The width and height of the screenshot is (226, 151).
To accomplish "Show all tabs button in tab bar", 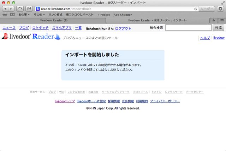I will click(222, 20).
